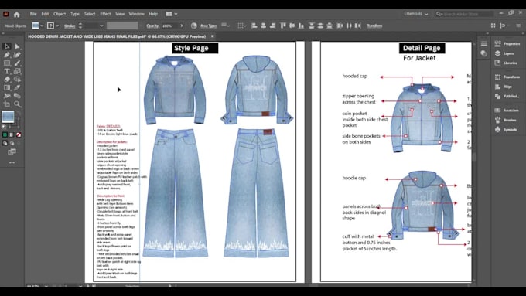This screenshot has height=296, width=526.
Task: Click the Transform link in control bar
Action: (374, 26)
